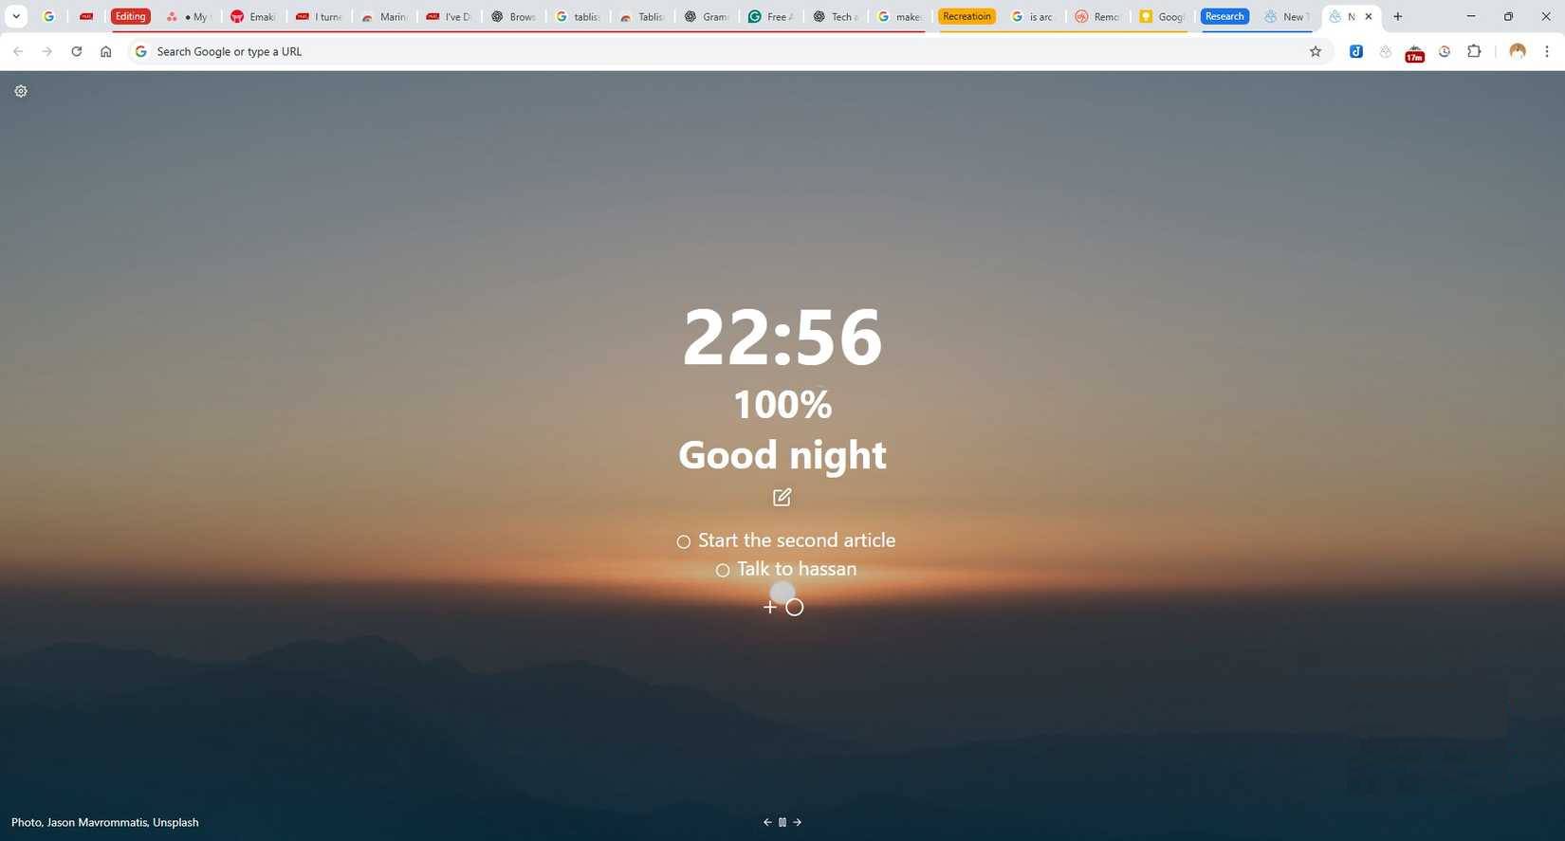The height and width of the screenshot is (841, 1565).
Task: Check off Start the second article
Action: point(683,542)
